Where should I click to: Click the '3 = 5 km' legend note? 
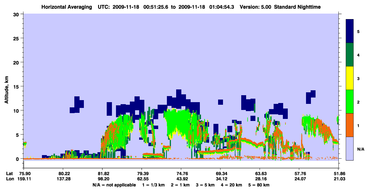tap(205, 185)
